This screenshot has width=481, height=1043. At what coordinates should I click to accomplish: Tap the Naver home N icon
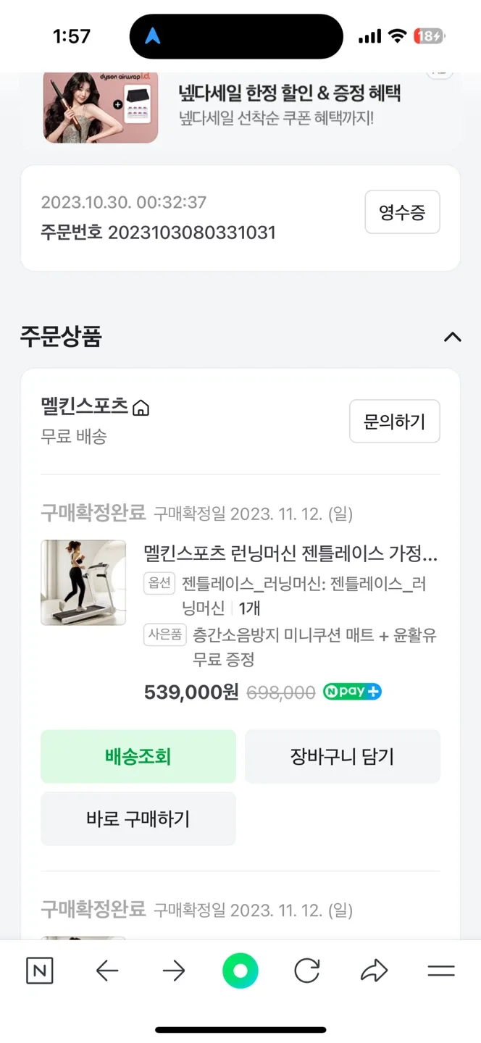(x=39, y=971)
